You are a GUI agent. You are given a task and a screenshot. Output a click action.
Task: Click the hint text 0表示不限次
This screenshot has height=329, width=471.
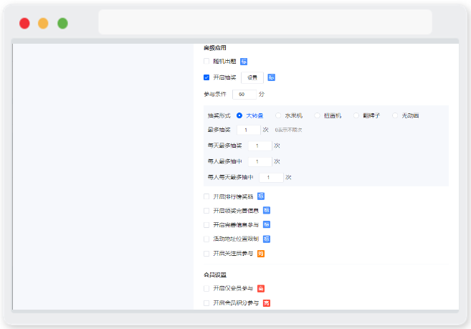[x=288, y=130]
